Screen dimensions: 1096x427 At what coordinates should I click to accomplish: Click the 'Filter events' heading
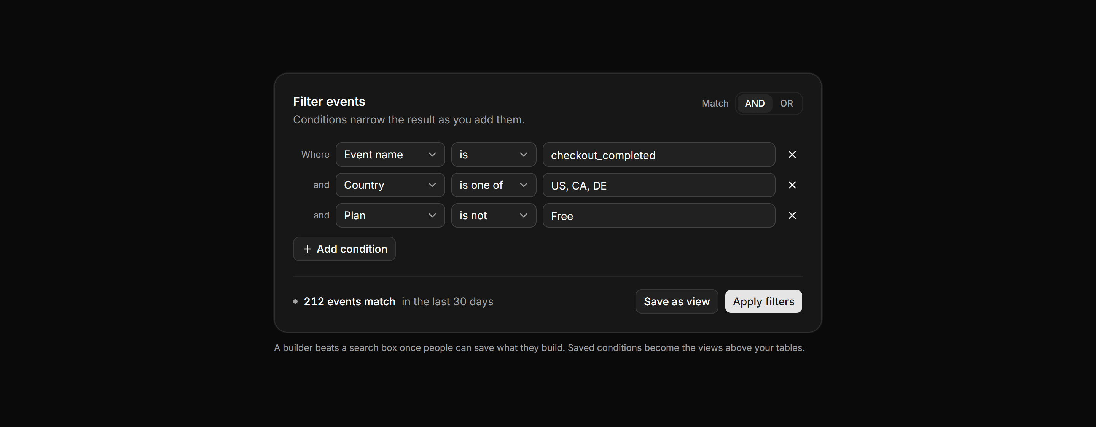coord(329,102)
